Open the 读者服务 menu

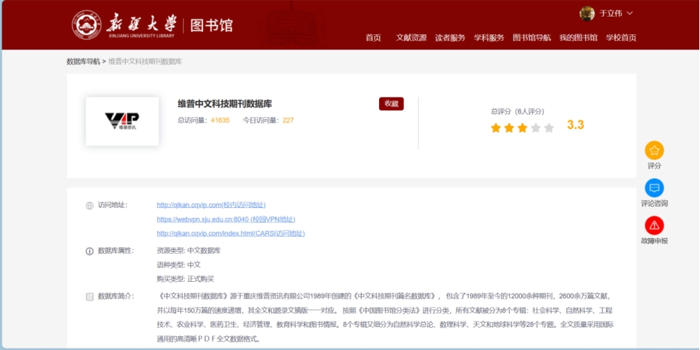450,38
